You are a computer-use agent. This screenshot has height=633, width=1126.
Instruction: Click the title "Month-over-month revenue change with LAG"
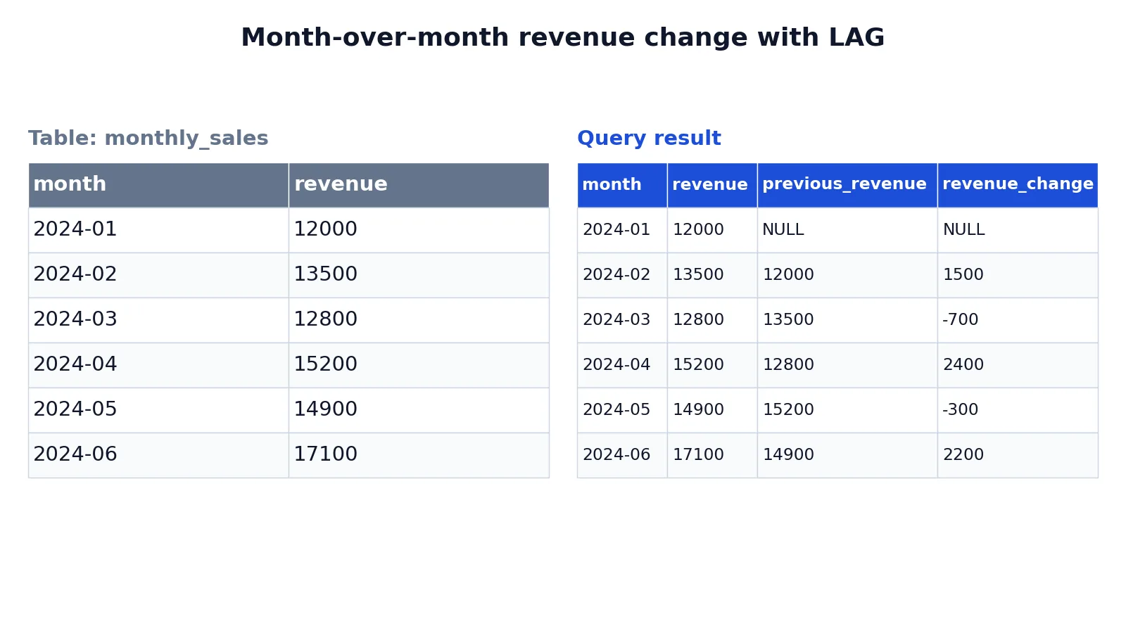pyautogui.click(x=563, y=37)
